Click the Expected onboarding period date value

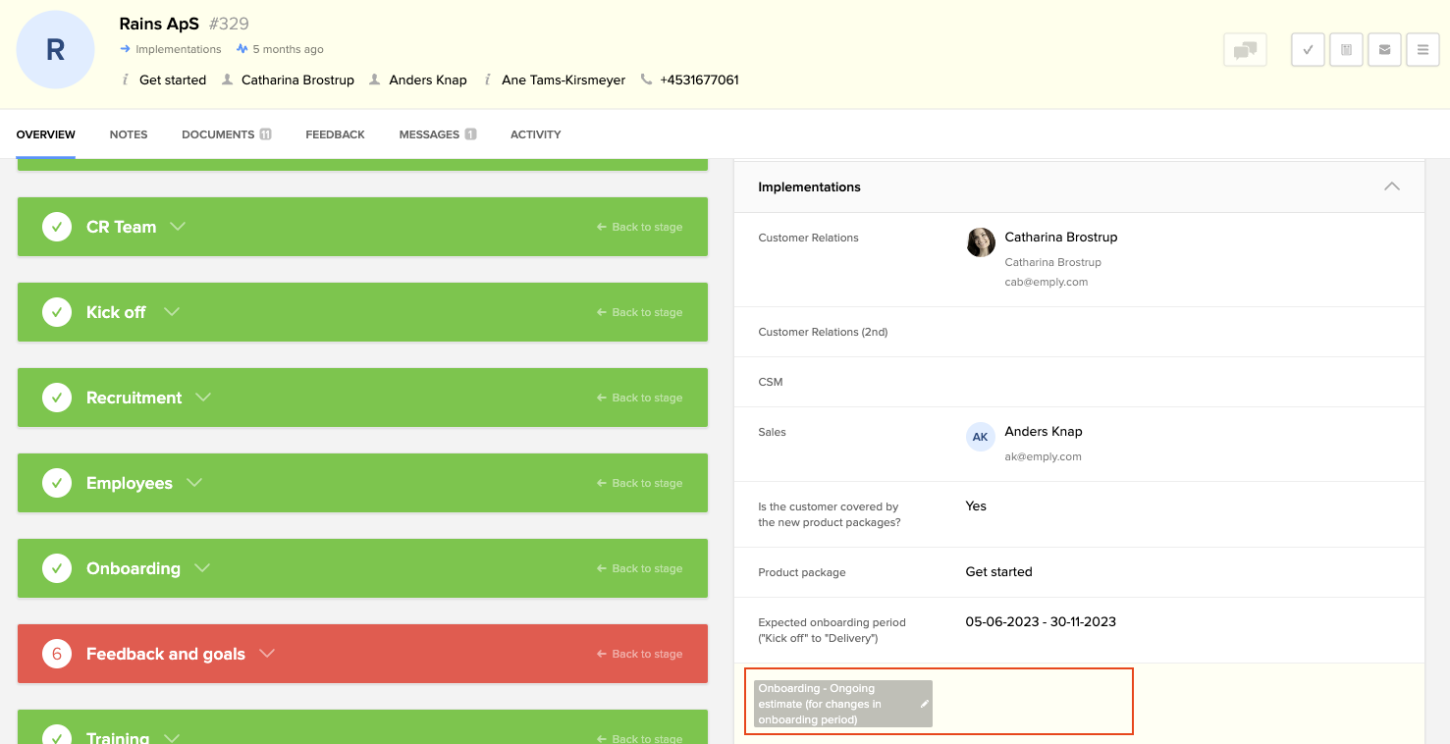pyautogui.click(x=1041, y=621)
